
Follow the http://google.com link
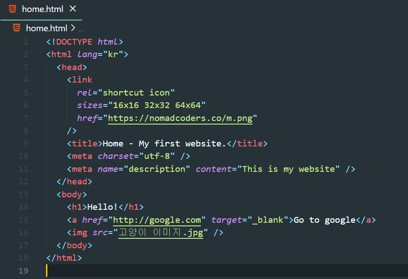click(x=157, y=220)
